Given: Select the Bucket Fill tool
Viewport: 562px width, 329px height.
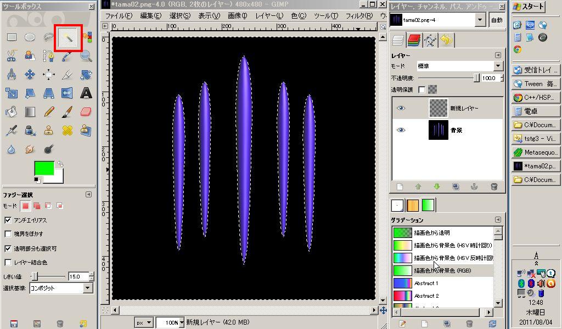Looking at the screenshot, I should point(12,112).
